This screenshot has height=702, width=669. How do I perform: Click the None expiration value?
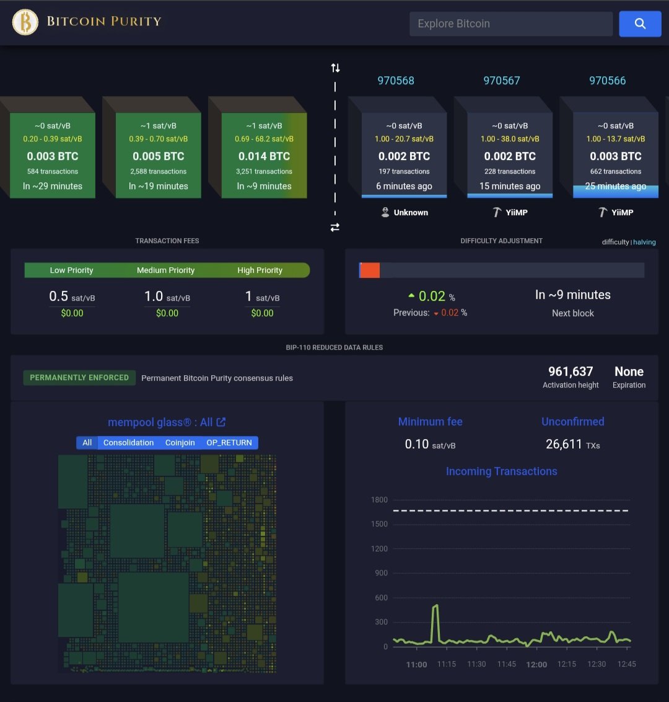[x=629, y=371]
